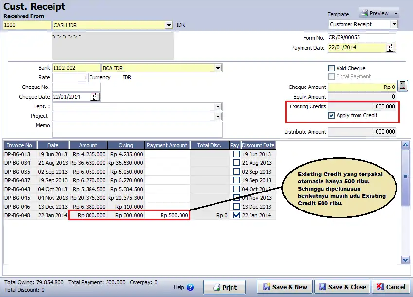Click the Discount Date column header
The height and width of the screenshot is (297, 413).
258,145
